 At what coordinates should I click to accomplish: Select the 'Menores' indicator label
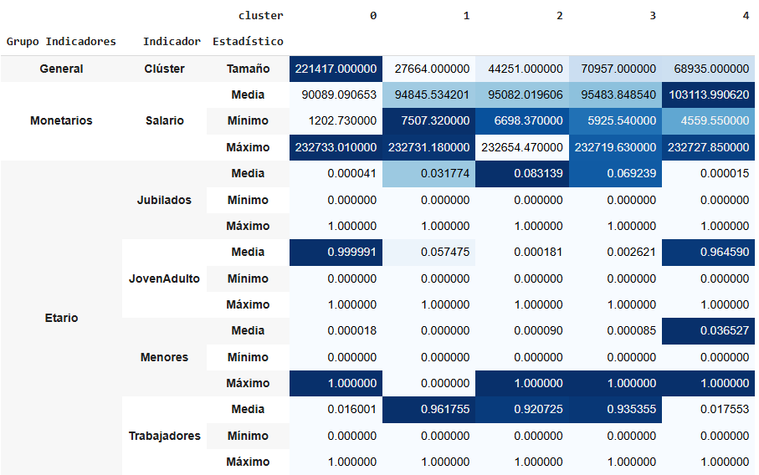[164, 357]
